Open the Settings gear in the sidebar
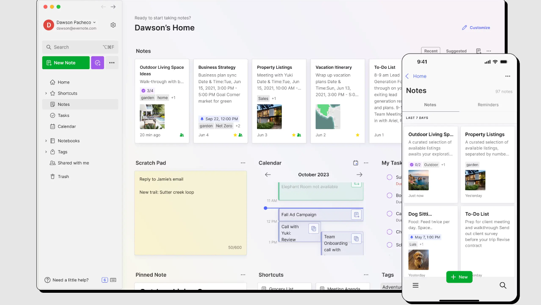This screenshot has width=541, height=305. click(113, 25)
